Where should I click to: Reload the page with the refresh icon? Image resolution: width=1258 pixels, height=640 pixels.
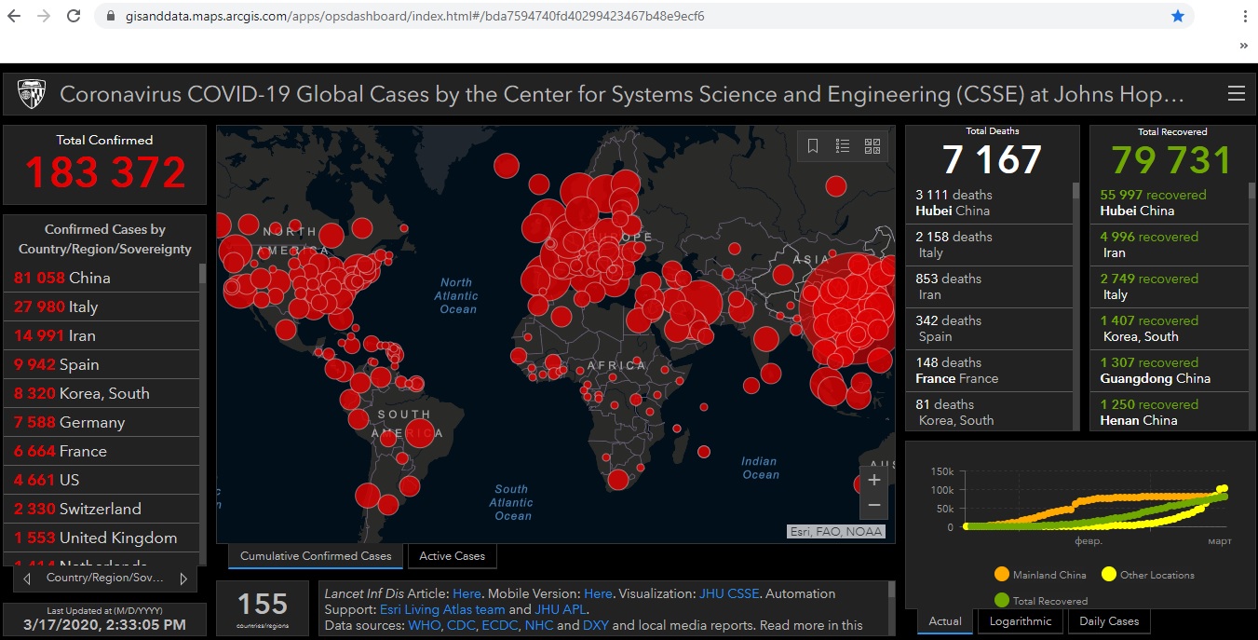pos(74,16)
